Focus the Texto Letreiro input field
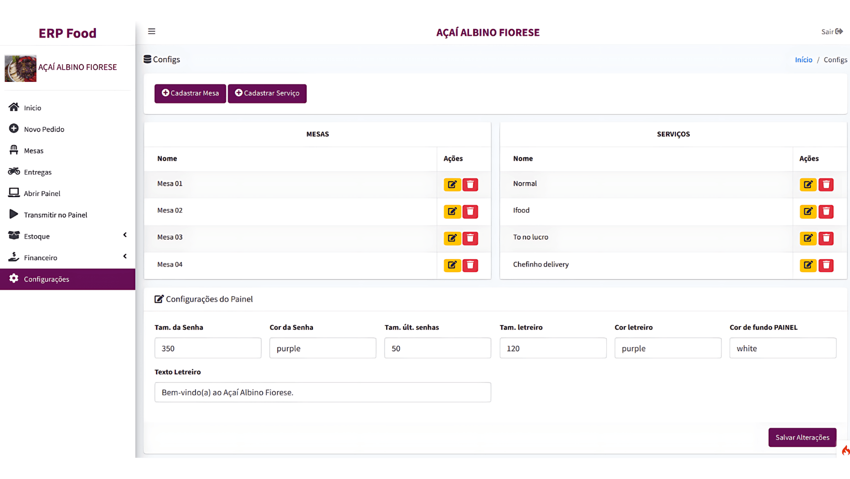Viewport: 850px width, 479px height. tap(322, 392)
